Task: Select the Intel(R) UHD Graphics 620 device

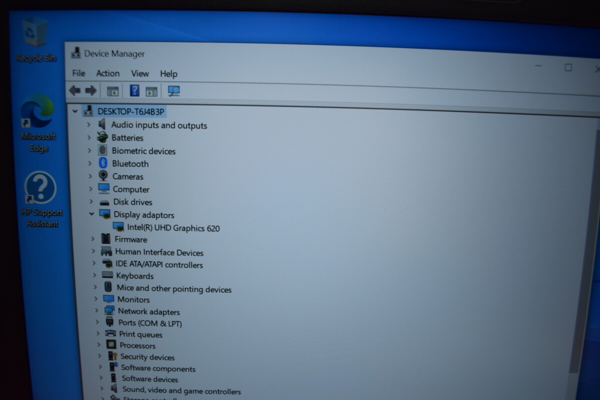Action: (173, 228)
